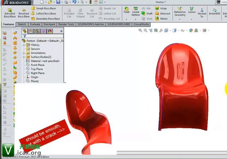This screenshot has width=227, height=159.
Task: Select Plane1 in the tree
Action: click(32, 81)
